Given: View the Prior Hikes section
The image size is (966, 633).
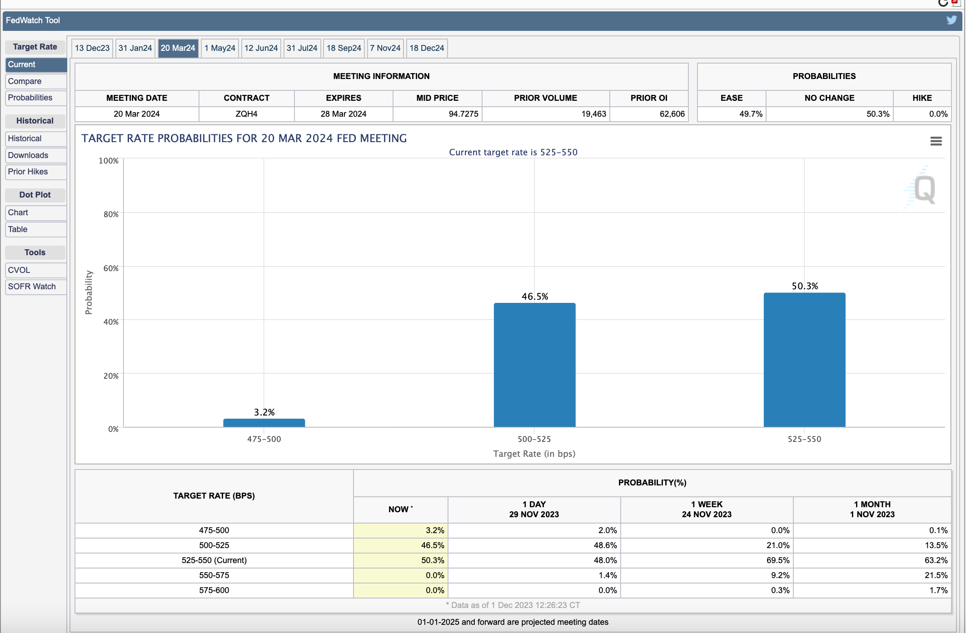Looking at the screenshot, I should point(36,172).
